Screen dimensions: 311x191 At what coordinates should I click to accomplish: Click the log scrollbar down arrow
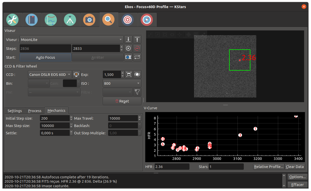tap(284, 186)
